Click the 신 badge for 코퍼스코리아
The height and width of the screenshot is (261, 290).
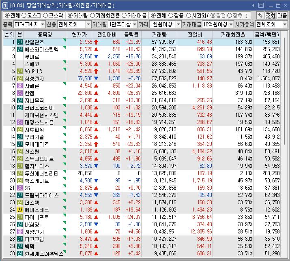(x=20, y=107)
